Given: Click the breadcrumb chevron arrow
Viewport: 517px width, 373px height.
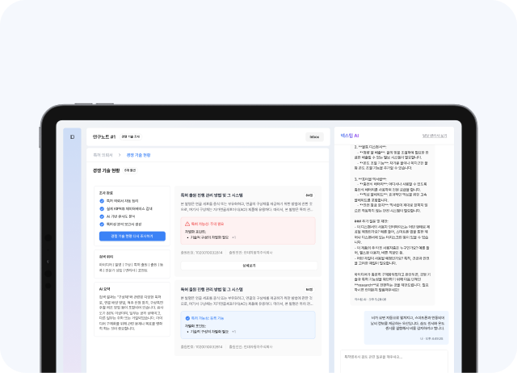Looking at the screenshot, I should (120, 155).
